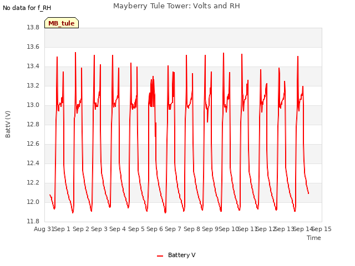The image size is (355, 266).
Task: Click the Sep 5 x-axis date label
Action: pos(136,229)
